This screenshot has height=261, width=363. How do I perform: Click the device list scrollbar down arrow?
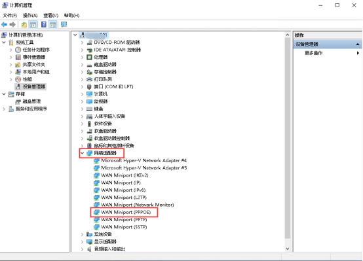pos(287,249)
